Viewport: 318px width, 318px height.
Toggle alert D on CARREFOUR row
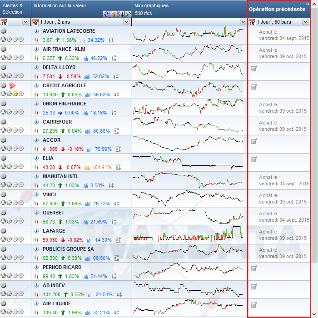[21, 130]
